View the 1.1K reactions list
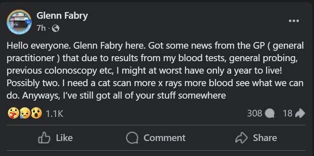This screenshot has width=314, height=156. point(54,114)
